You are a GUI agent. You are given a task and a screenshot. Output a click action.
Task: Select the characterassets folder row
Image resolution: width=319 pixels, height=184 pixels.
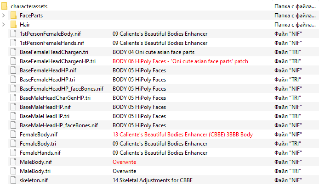[159, 6]
